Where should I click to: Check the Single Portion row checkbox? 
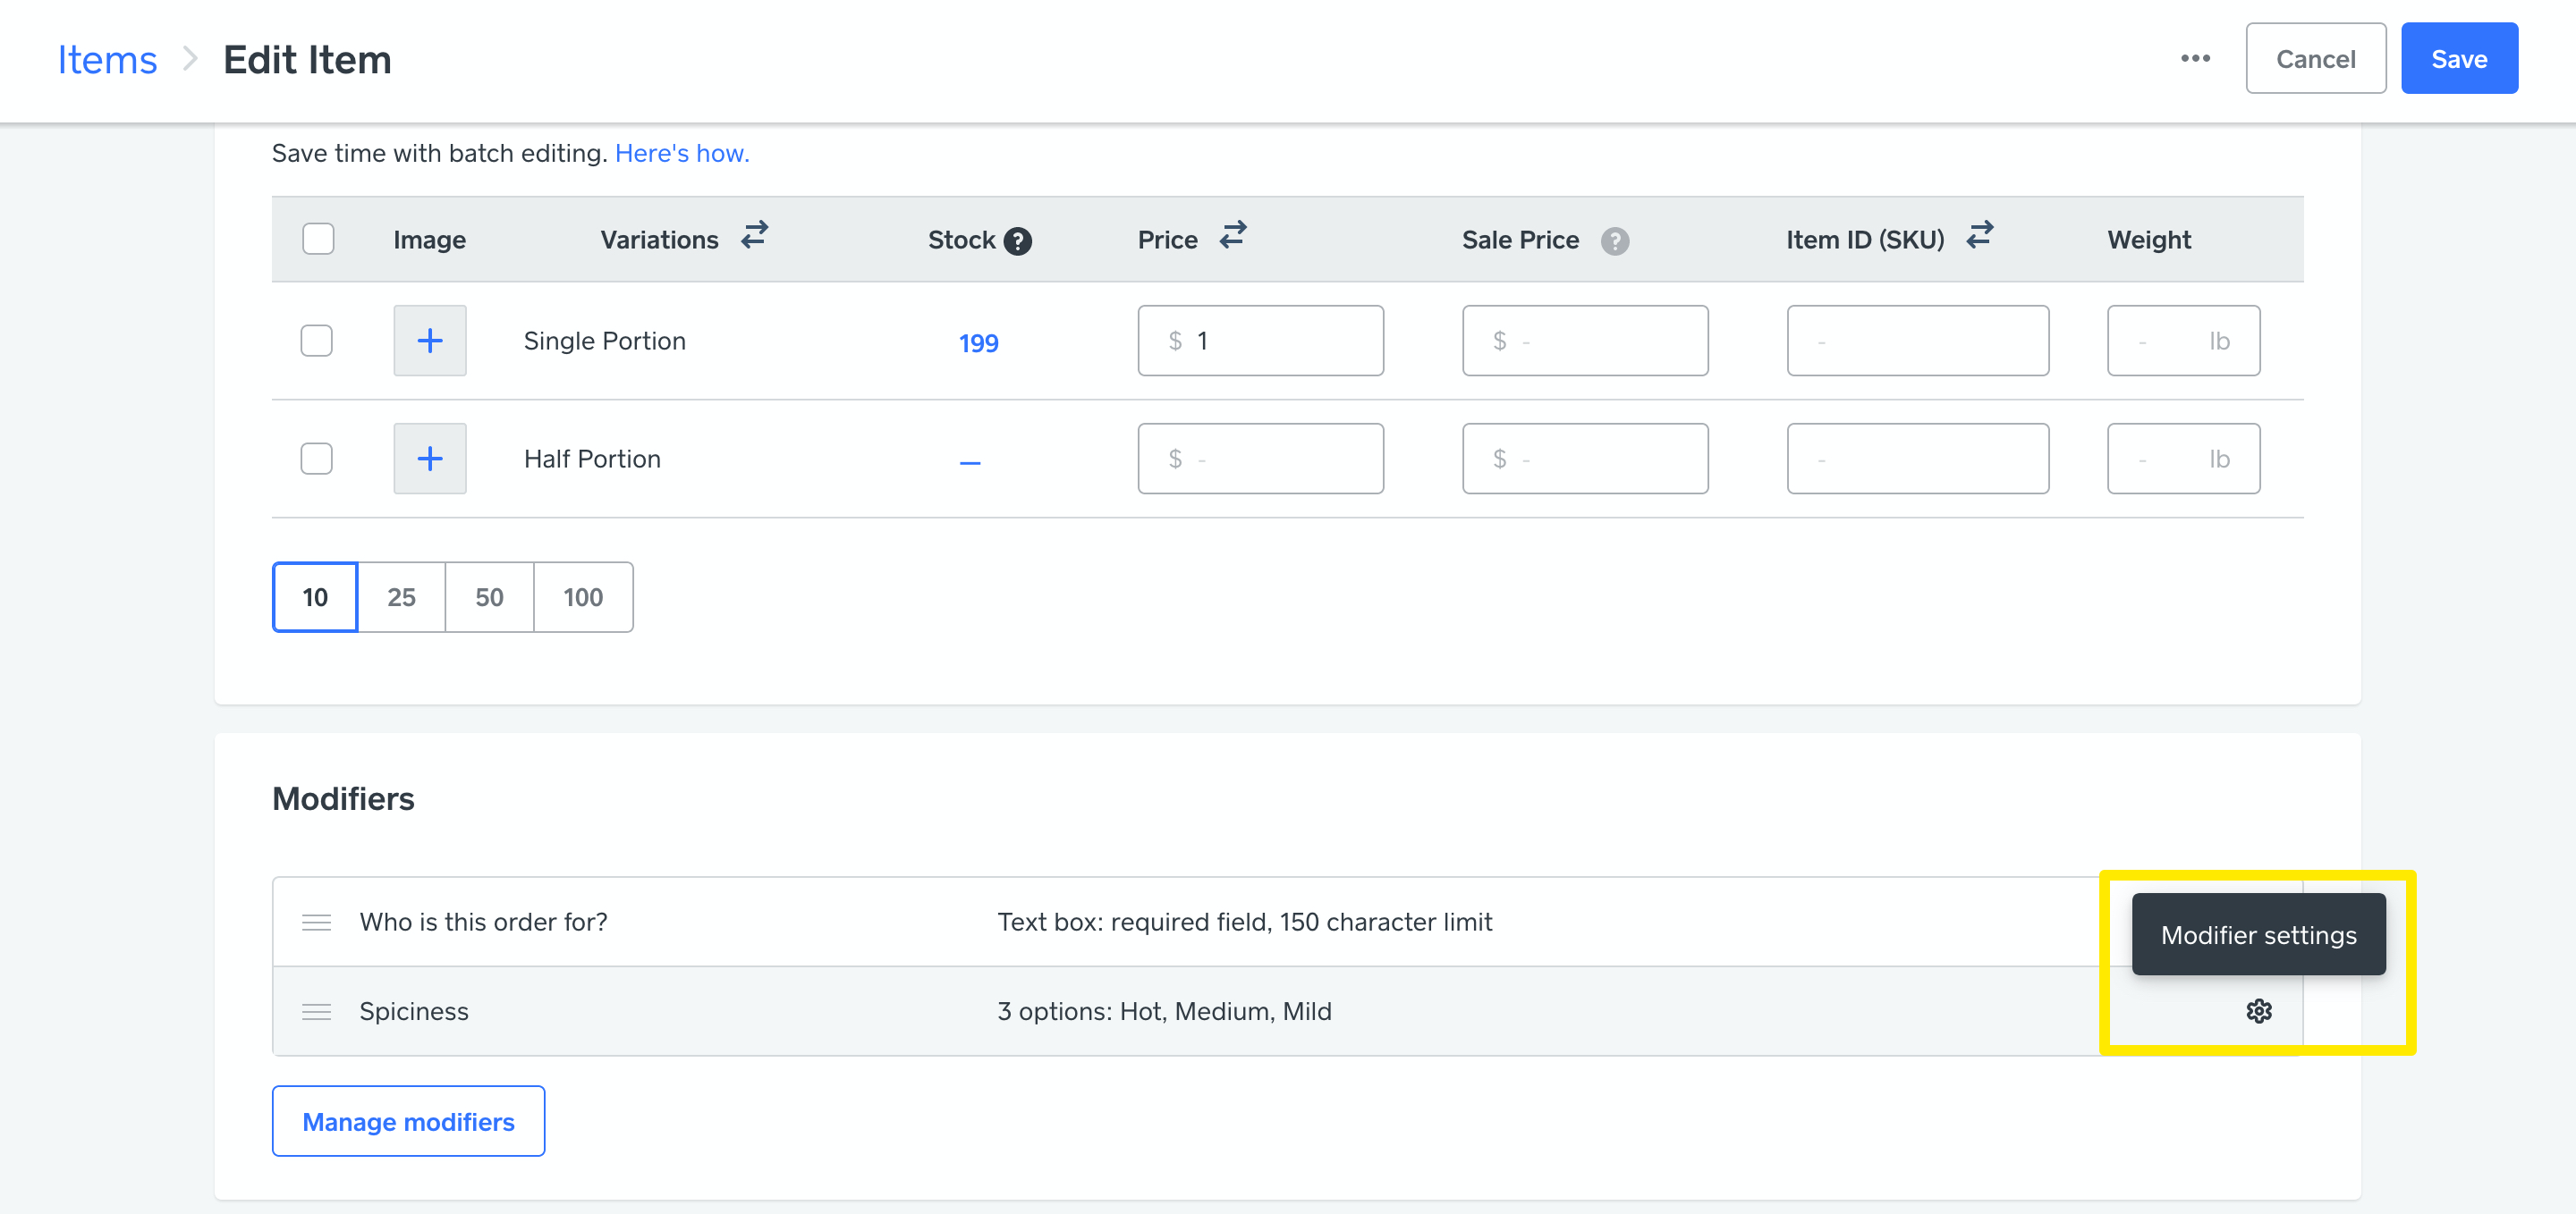click(x=317, y=341)
